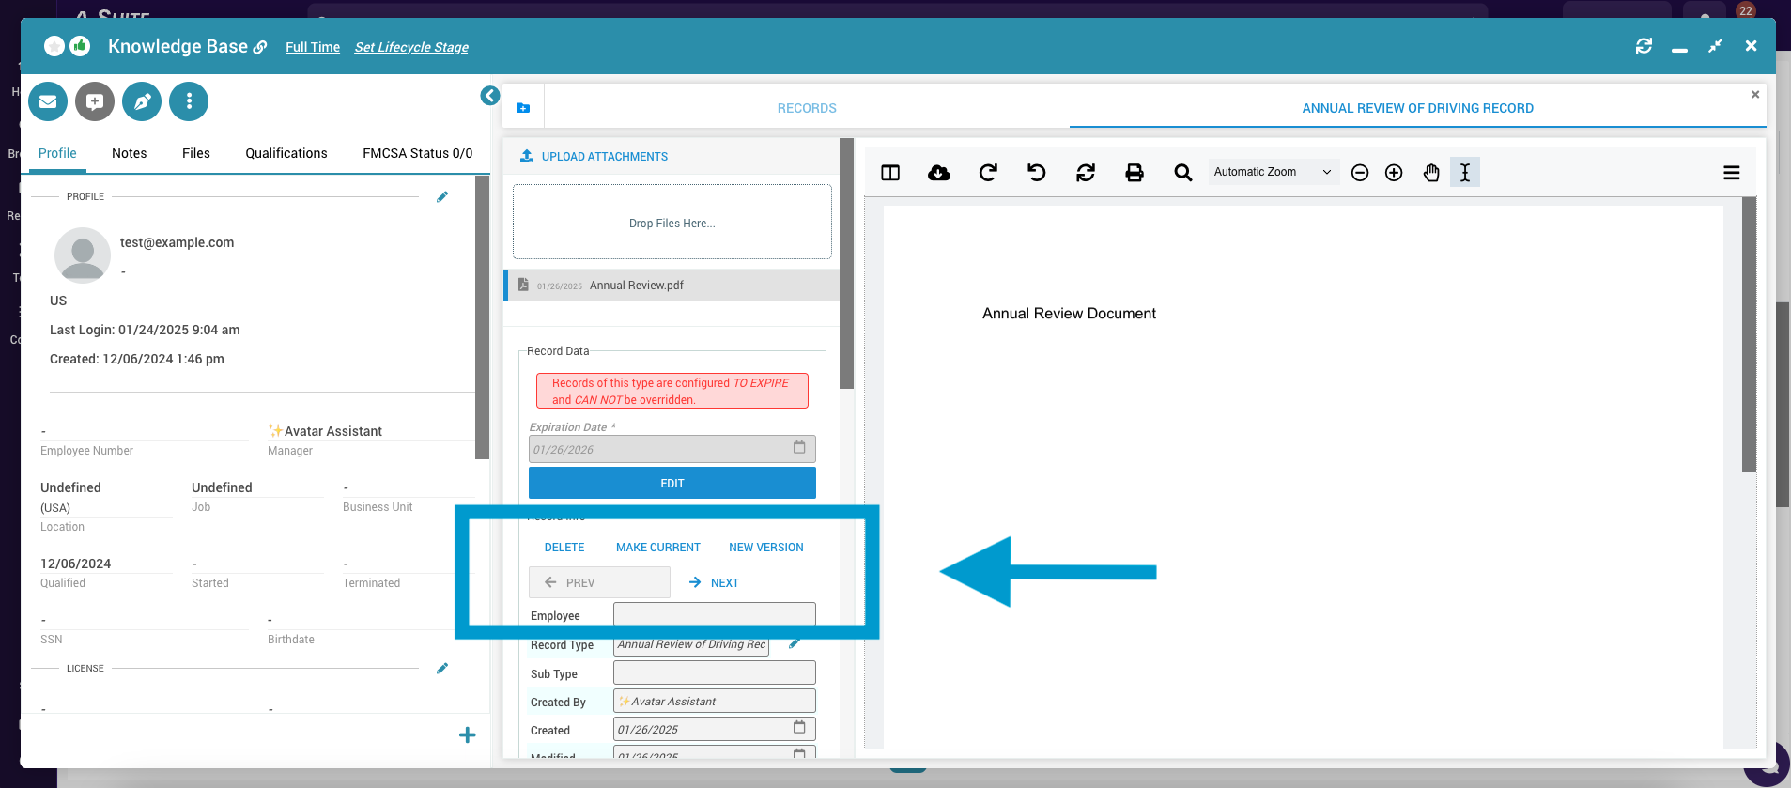Select the RECORDS tab
The height and width of the screenshot is (788, 1791).
tap(807, 108)
